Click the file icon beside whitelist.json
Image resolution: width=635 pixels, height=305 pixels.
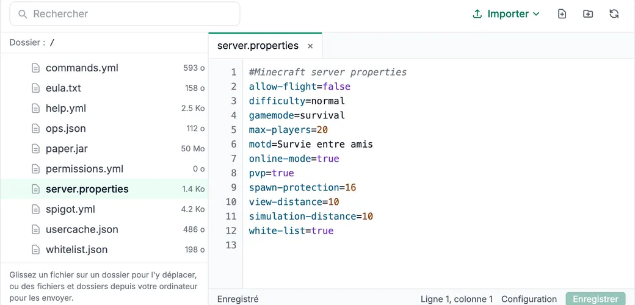pyautogui.click(x=36, y=249)
